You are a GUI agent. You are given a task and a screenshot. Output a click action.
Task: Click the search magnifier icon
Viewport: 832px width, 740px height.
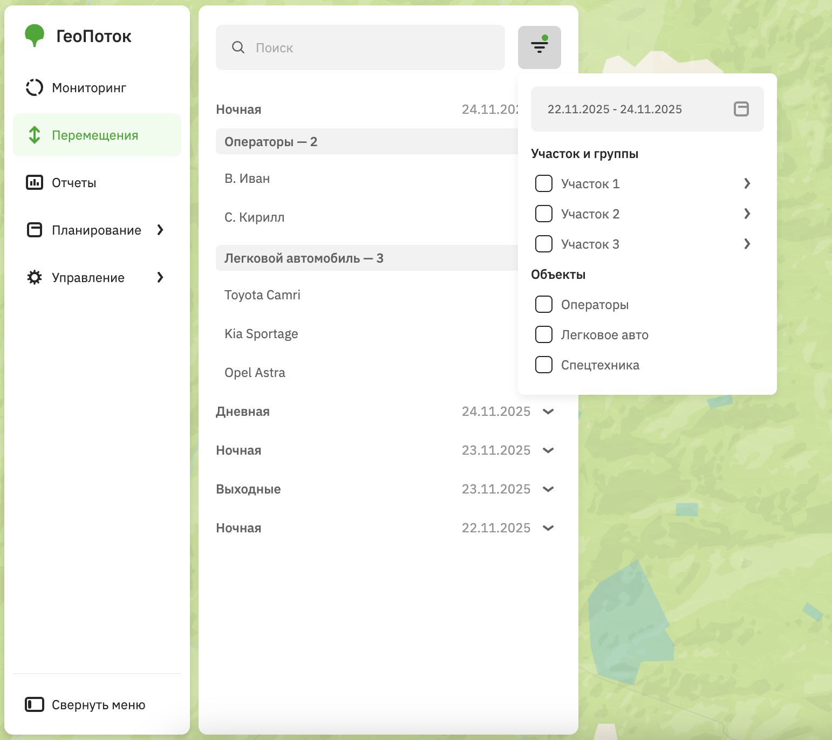(238, 47)
